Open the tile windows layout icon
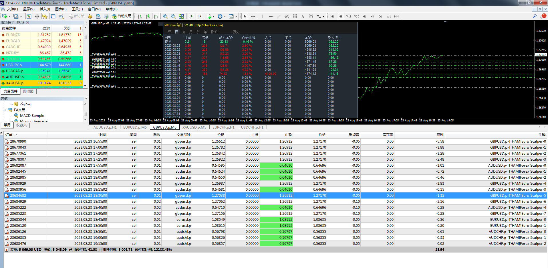Screen dimensions: 548x268 [181, 16]
